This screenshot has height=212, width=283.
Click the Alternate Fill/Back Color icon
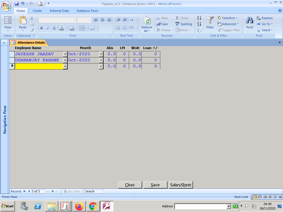(x=92, y=28)
